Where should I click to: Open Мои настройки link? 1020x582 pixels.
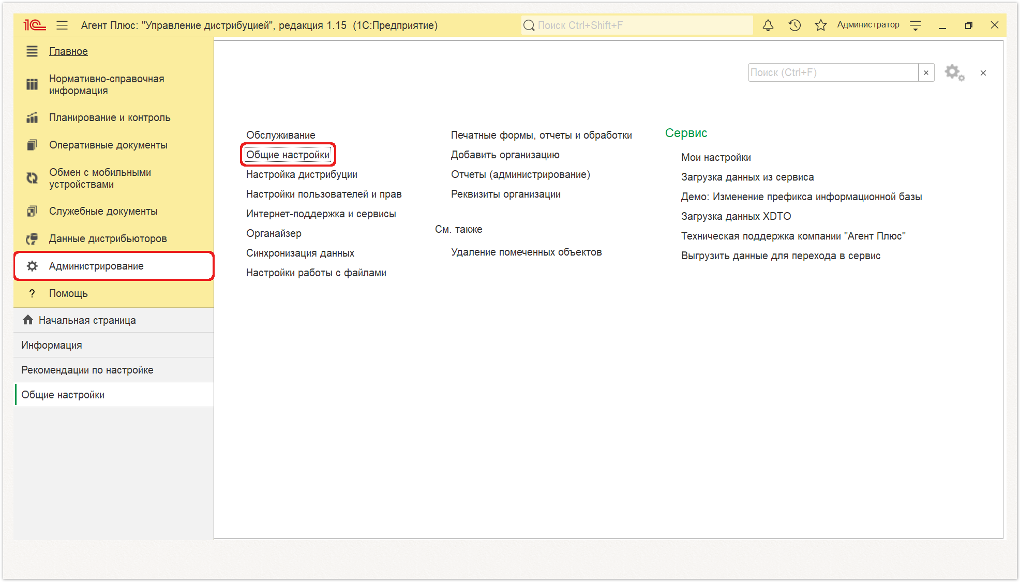pyautogui.click(x=716, y=157)
